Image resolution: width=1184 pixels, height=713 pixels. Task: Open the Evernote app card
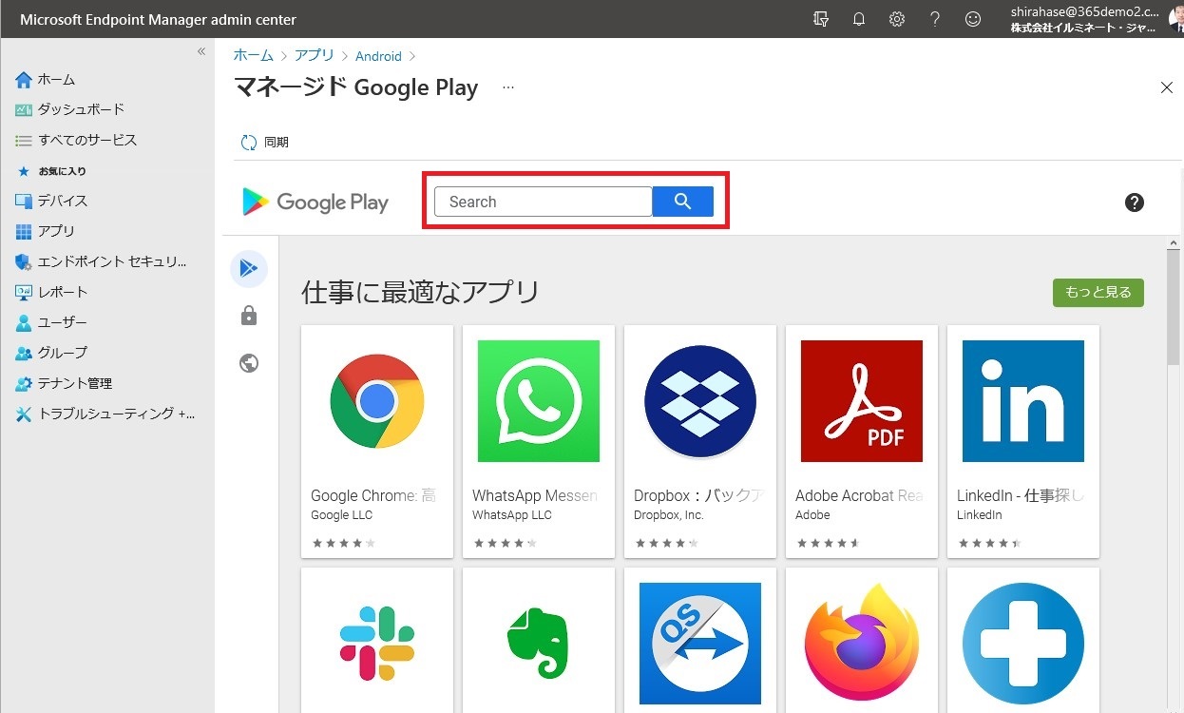(x=539, y=640)
